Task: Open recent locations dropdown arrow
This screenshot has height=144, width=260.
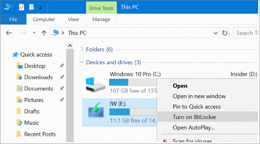Action: tap(34, 33)
